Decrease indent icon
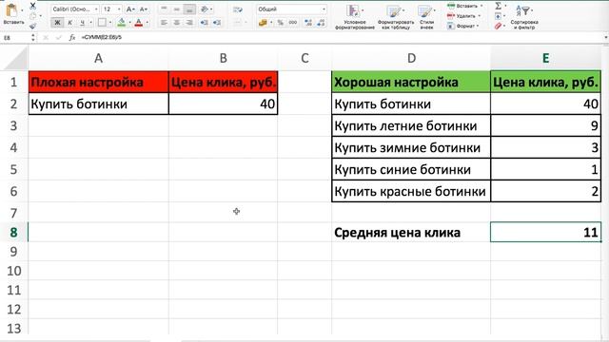609x342 pixels. [204, 23]
